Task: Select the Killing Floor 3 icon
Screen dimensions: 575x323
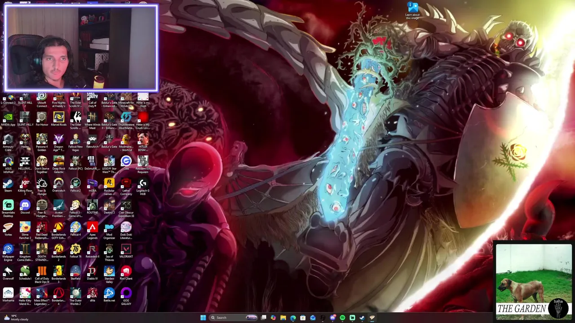Action: point(25,187)
